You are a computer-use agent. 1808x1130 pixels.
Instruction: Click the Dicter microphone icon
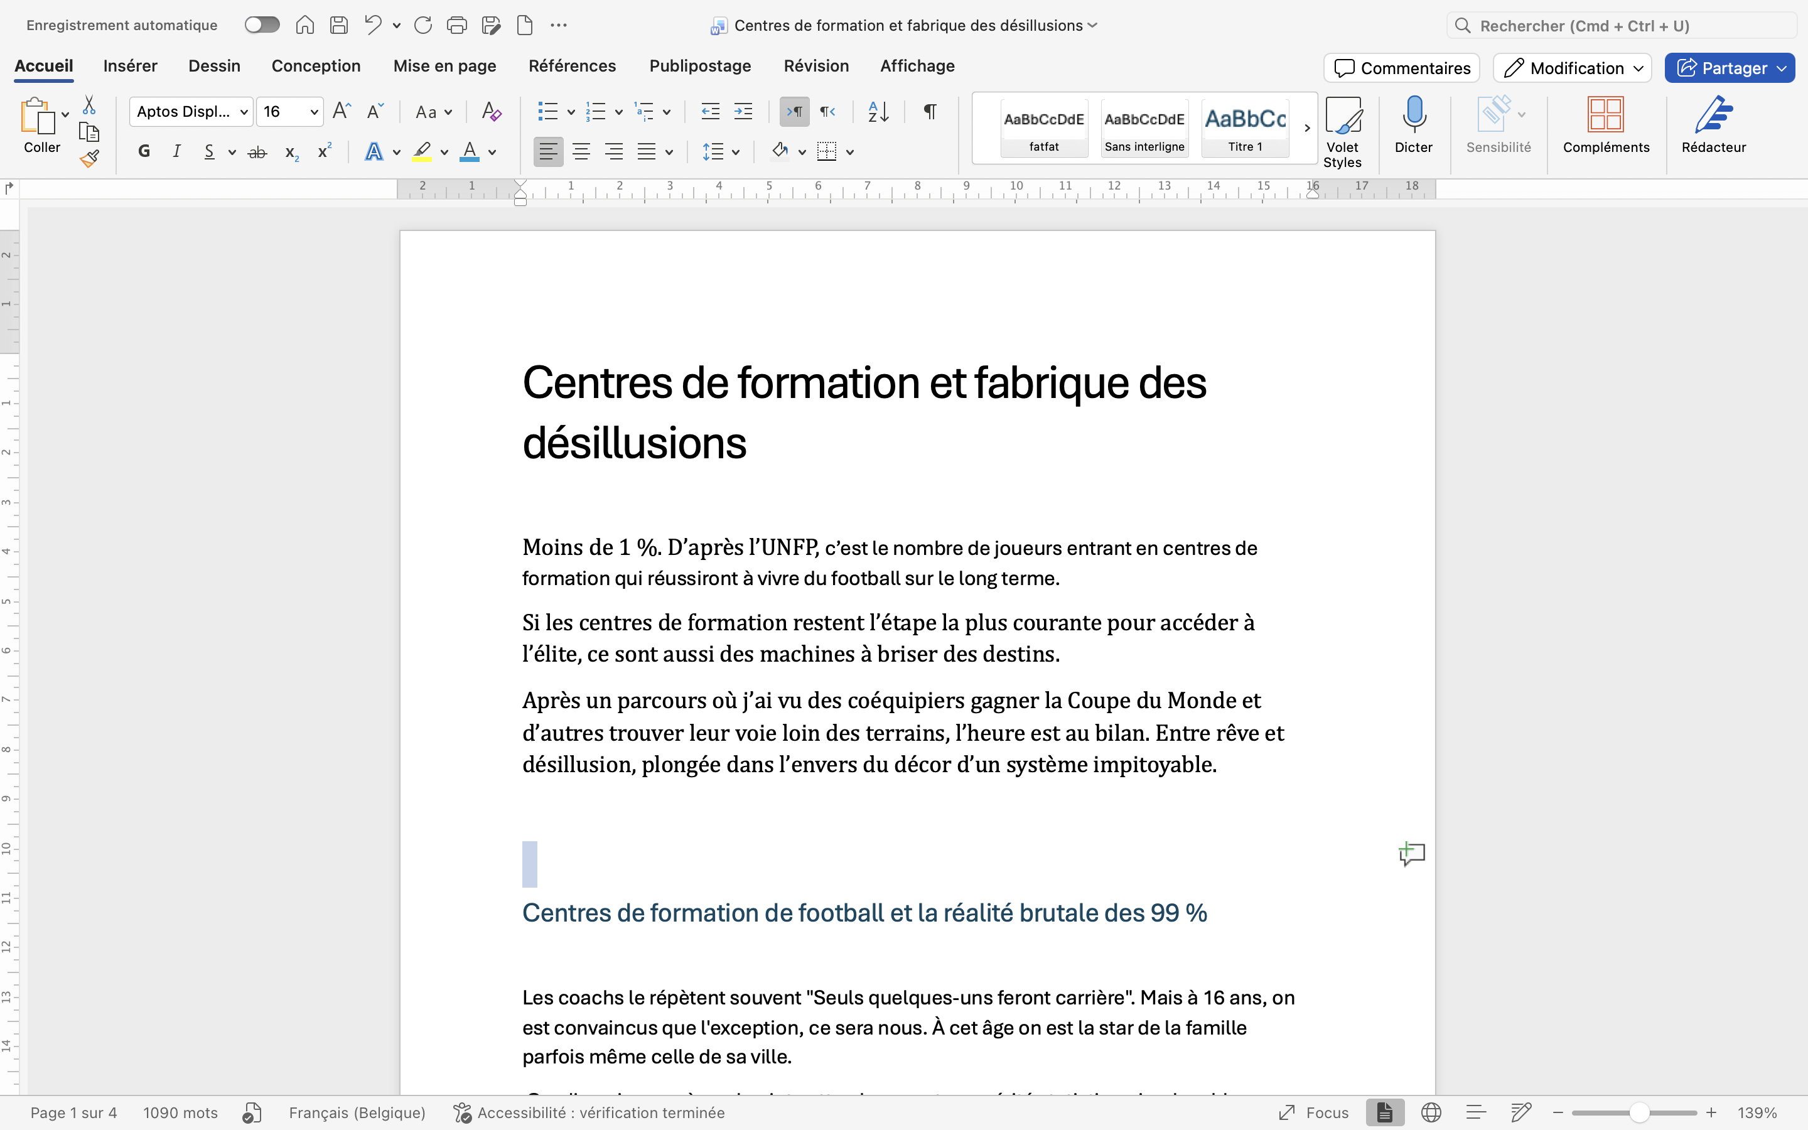1412,114
